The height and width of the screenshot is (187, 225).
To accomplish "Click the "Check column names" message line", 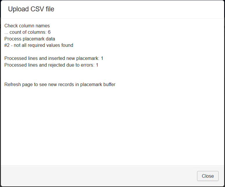I will 27,26.
